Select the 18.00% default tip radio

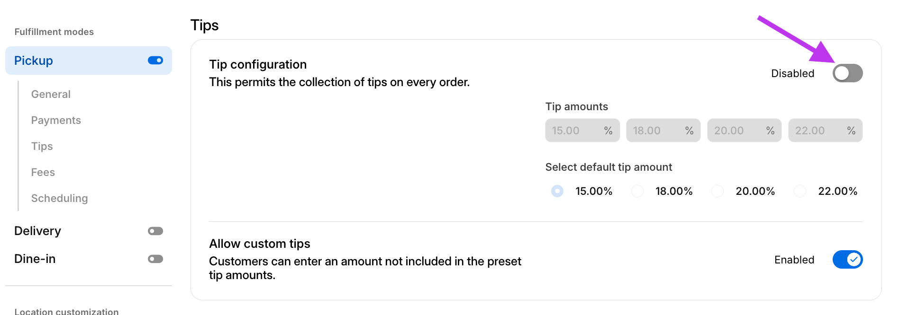point(637,191)
